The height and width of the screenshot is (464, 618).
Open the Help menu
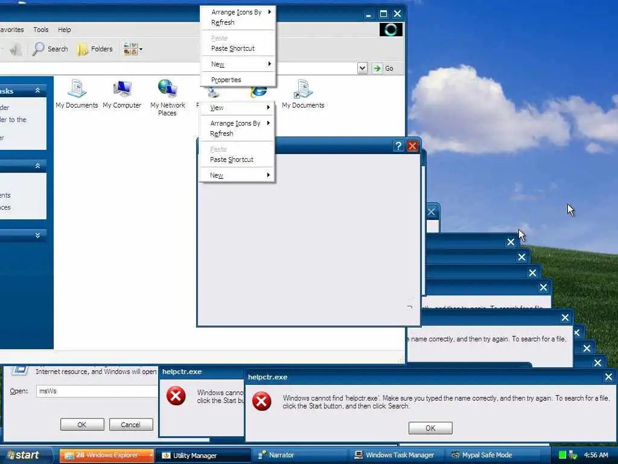(64, 30)
